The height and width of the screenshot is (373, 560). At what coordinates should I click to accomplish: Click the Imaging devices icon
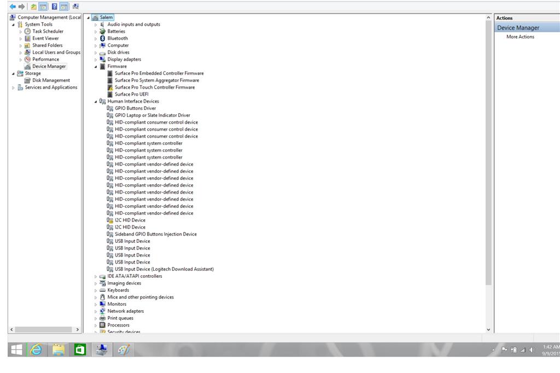pos(102,283)
